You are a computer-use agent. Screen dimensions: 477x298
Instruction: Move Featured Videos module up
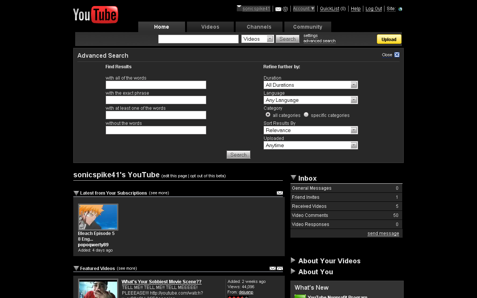280,269
